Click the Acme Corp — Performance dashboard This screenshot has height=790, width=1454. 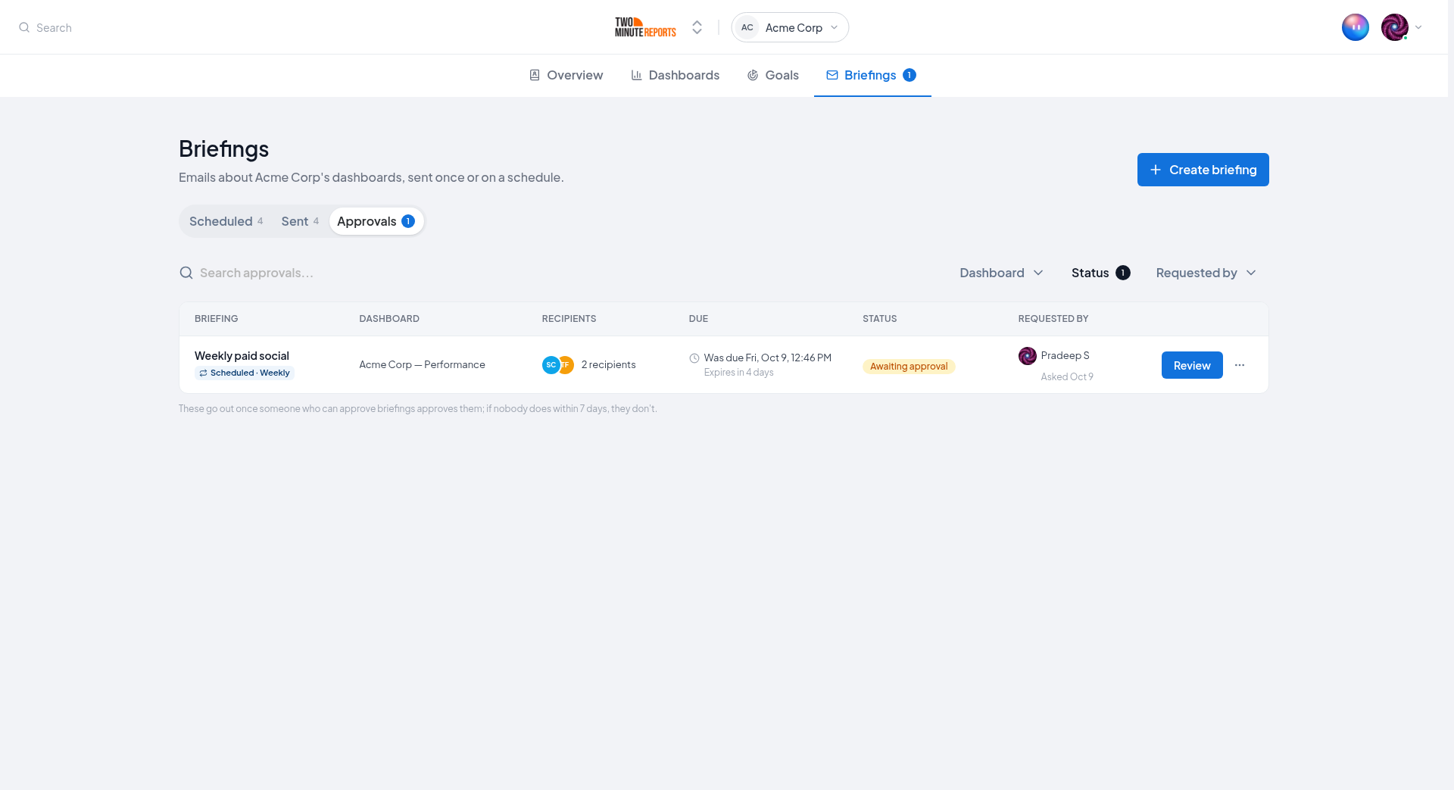coord(422,365)
